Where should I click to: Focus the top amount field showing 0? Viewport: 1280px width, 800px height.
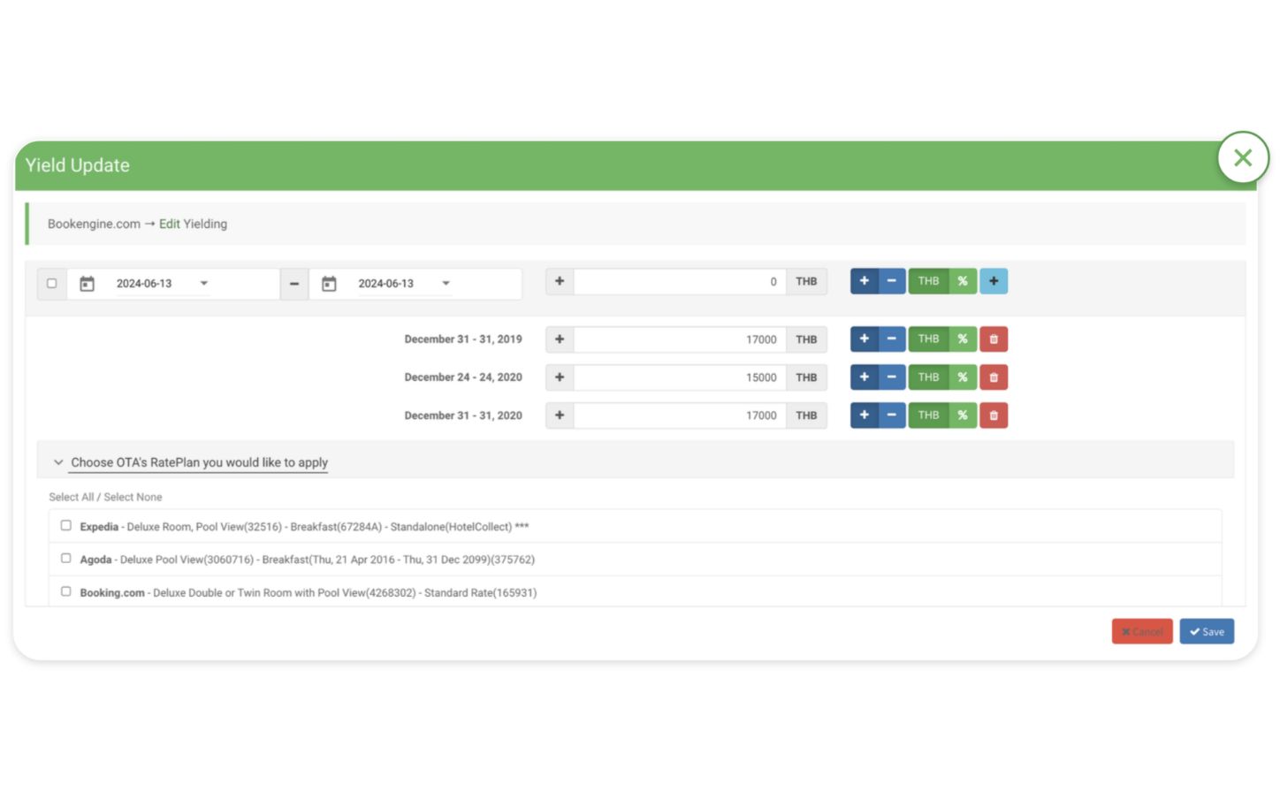click(x=680, y=282)
